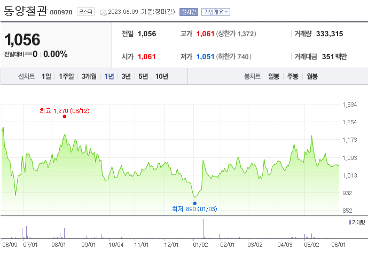Click the 최고 1,270 (08/12) label
Viewport: 368px width, 257px height.
pos(65,111)
